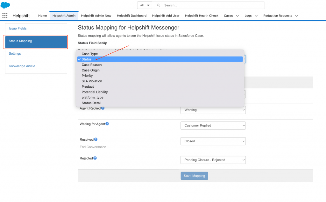Choose Status Detail option in list
Viewport: 326px width, 202px height.
[91, 103]
